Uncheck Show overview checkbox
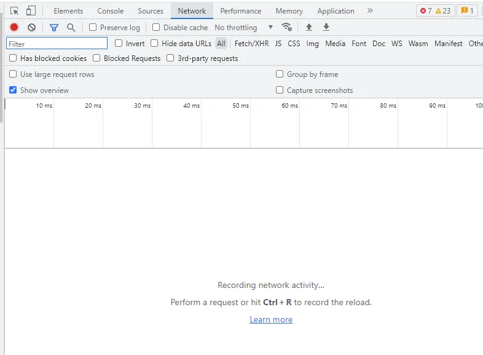Viewport: 483px width, 355px height. click(13, 90)
